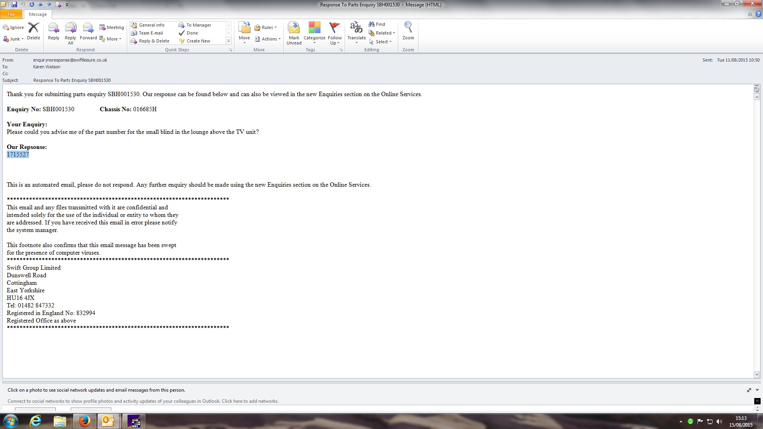Click here to add social networks link
This screenshot has height=429, width=763.
point(250,401)
